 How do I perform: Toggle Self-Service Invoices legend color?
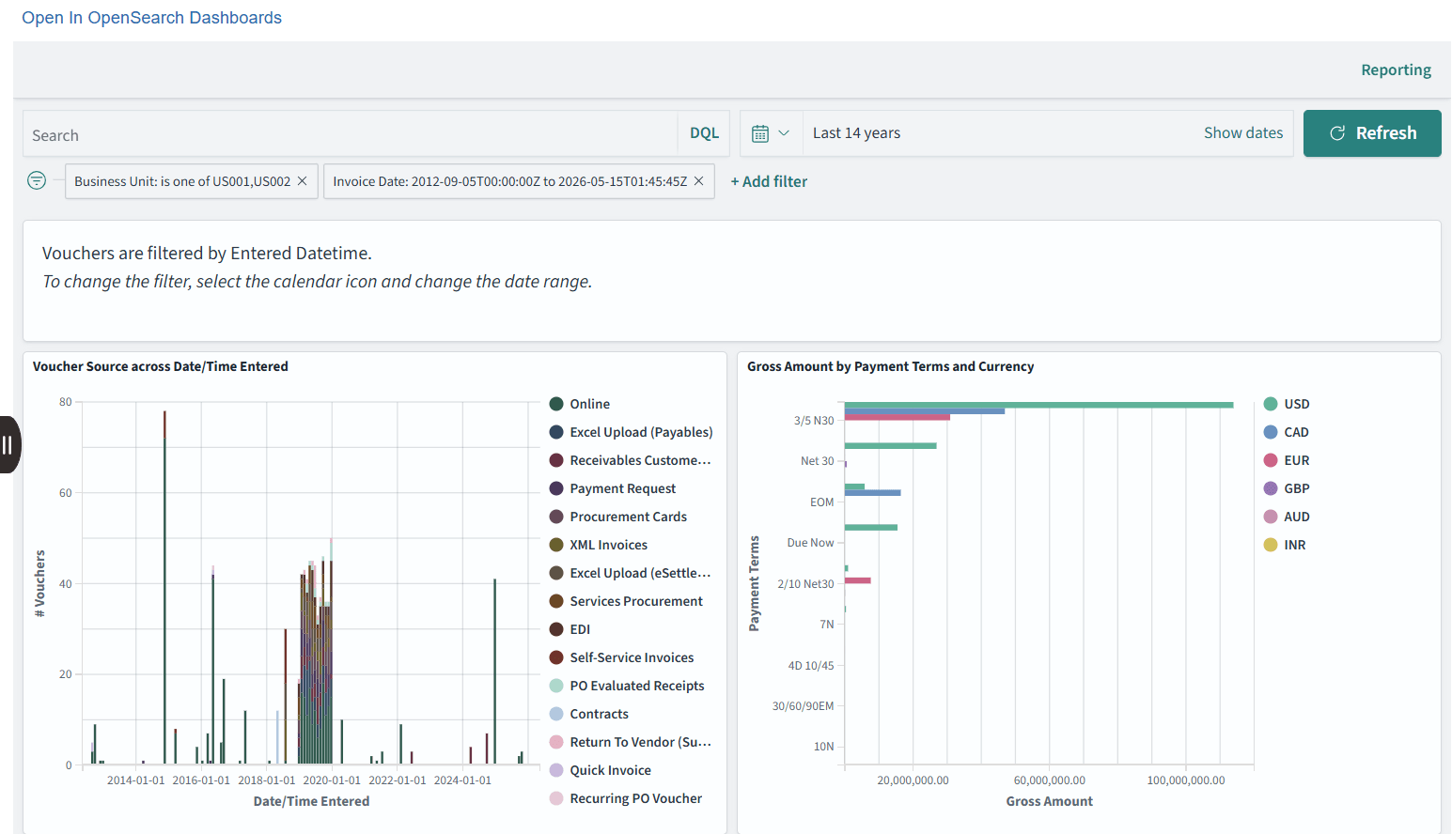pos(556,657)
